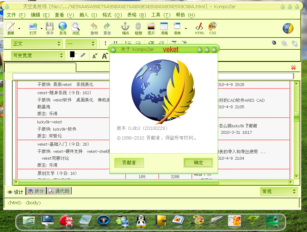Viewport: 307px width, 232px height.
Task: Open the class dropdown showing --
Action: (81, 44)
